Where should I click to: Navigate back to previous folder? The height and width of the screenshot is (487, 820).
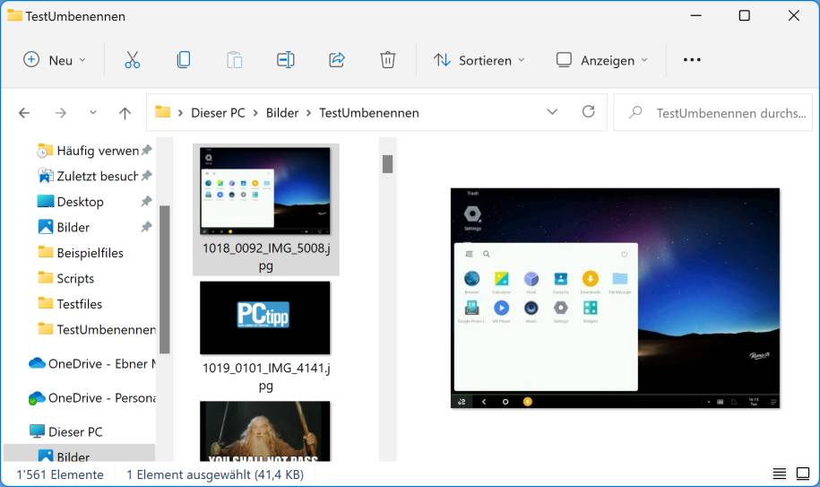coord(24,113)
